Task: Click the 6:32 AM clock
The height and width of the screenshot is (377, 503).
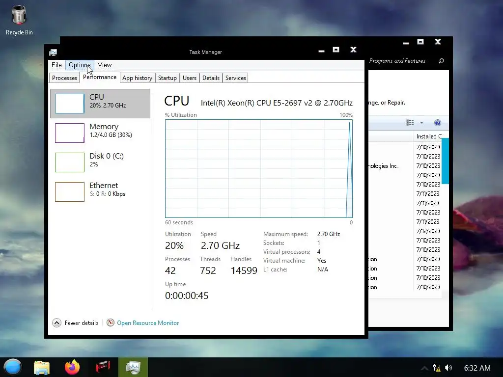Action: coord(477,368)
